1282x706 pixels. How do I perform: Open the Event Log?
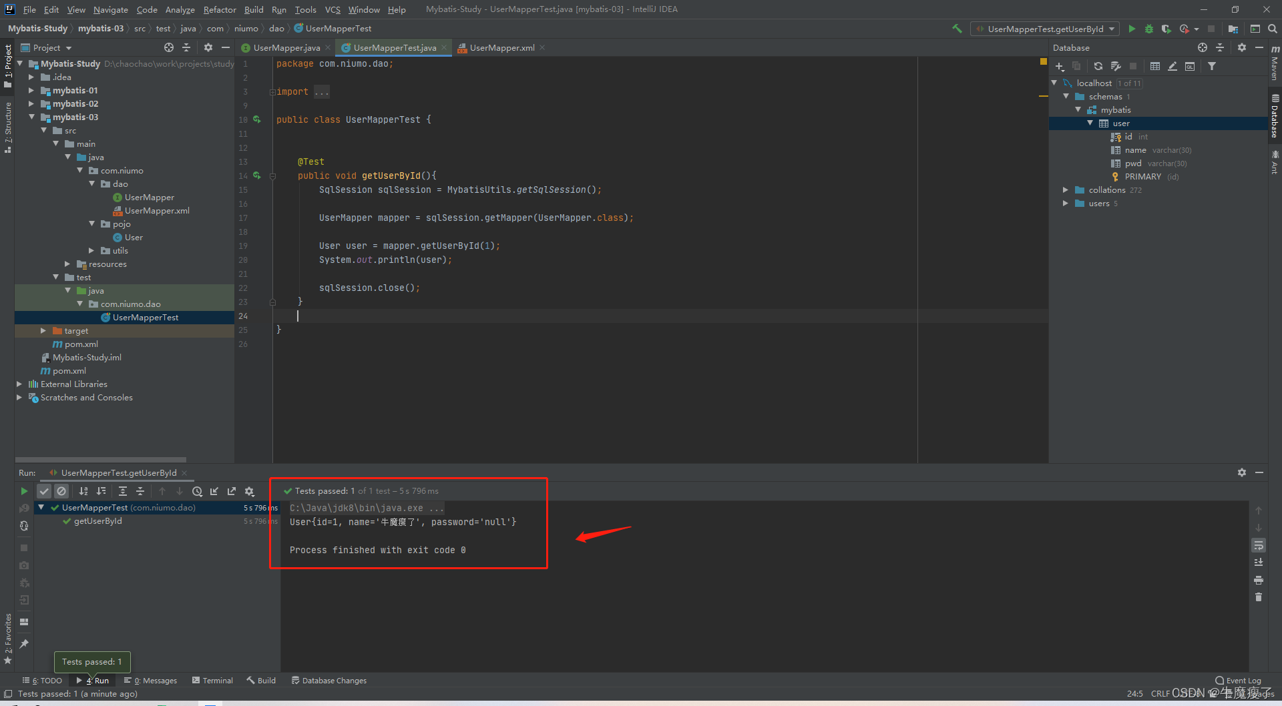pyautogui.click(x=1238, y=681)
